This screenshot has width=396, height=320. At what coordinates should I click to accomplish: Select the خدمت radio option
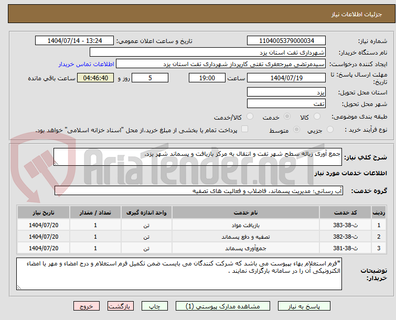(x=287, y=116)
